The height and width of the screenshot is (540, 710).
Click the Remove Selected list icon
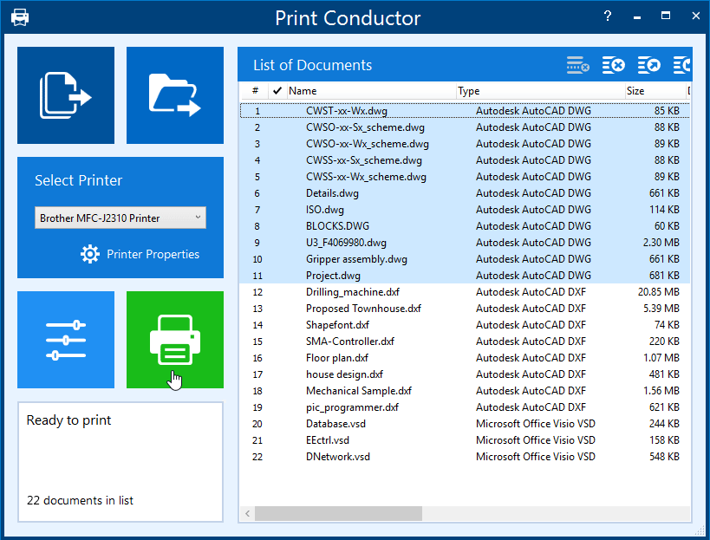[578, 65]
